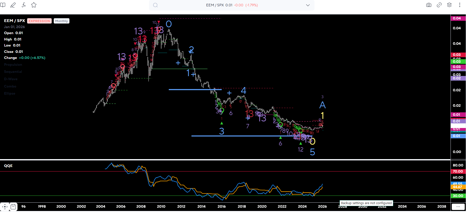Click the magnifier search icon
This screenshot has height=213, width=466.
pos(155,5)
